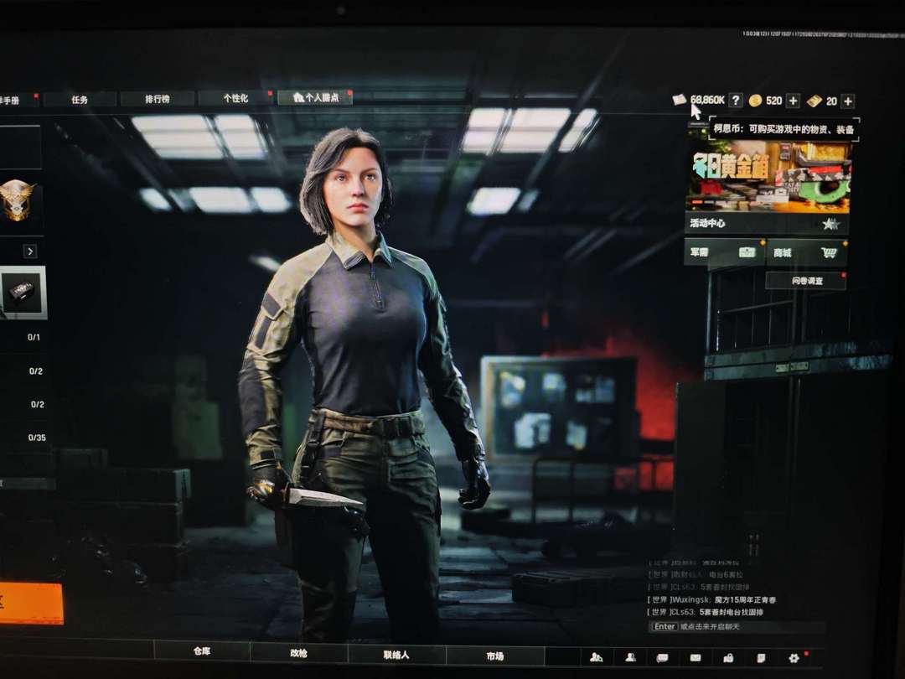
Task: Open the mail envelope icon
Action: [695, 658]
